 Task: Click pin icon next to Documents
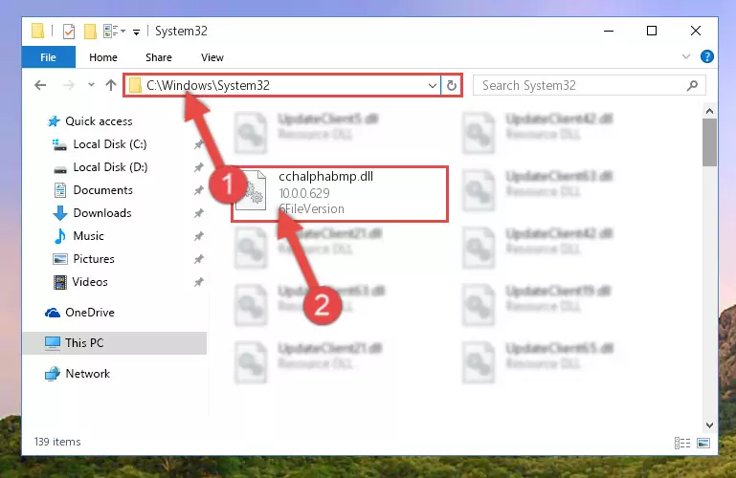point(199,190)
